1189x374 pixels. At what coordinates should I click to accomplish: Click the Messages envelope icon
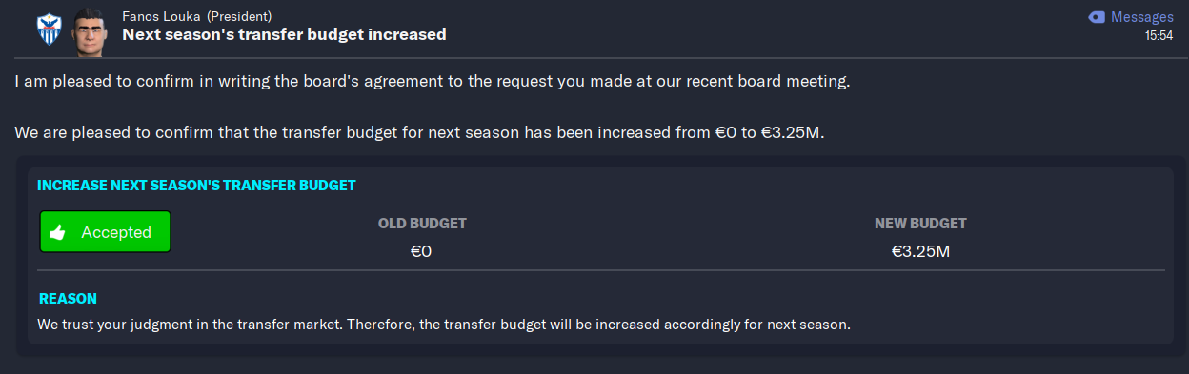click(1096, 17)
